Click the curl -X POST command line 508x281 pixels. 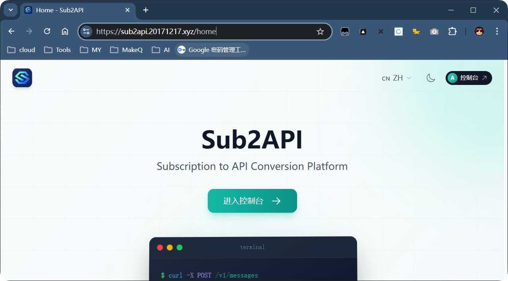pyautogui.click(x=209, y=275)
